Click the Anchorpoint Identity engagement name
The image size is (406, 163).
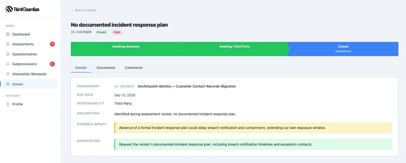pos(187,86)
